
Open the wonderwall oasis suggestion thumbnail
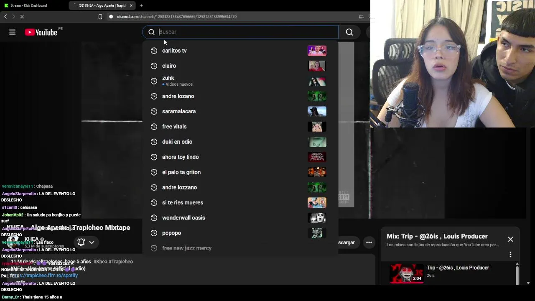click(317, 217)
